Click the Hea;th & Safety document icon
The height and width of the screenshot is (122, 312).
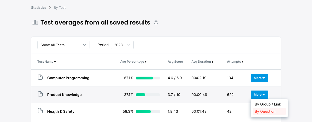pos(40,111)
